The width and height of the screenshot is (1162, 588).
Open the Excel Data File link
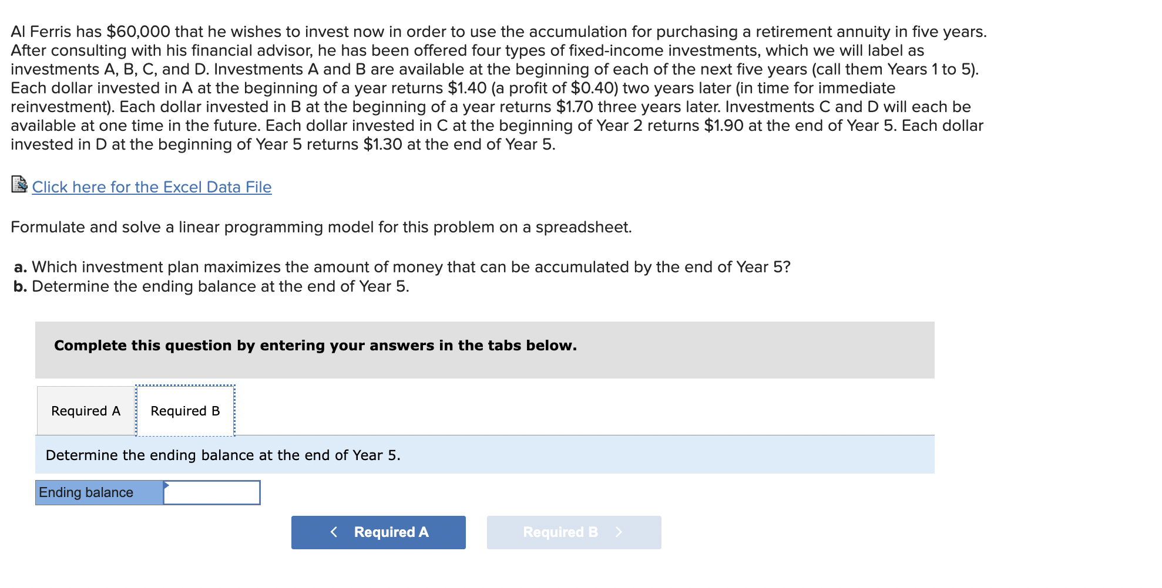[152, 187]
